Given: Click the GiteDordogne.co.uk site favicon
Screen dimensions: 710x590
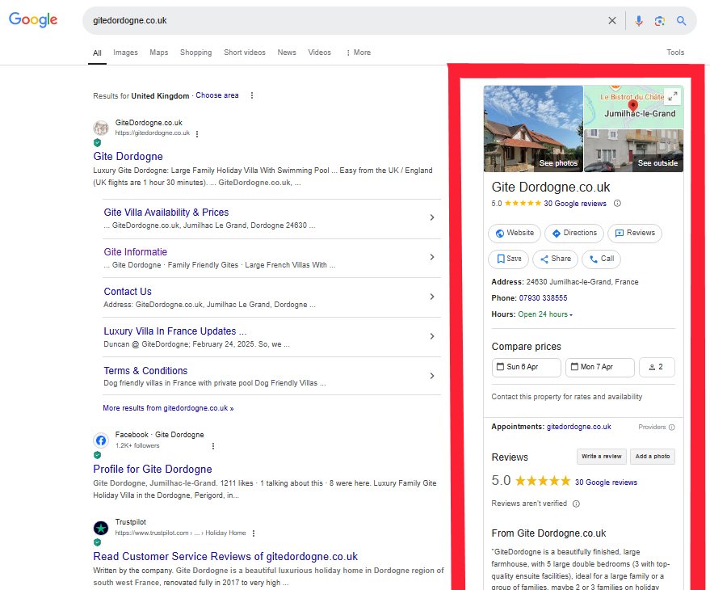Looking at the screenshot, I should 101,128.
